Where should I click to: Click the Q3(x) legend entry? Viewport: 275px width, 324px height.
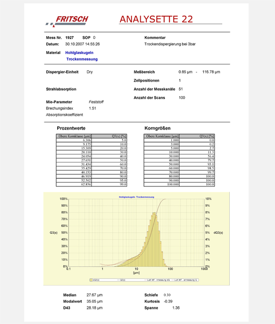(x=121, y=280)
